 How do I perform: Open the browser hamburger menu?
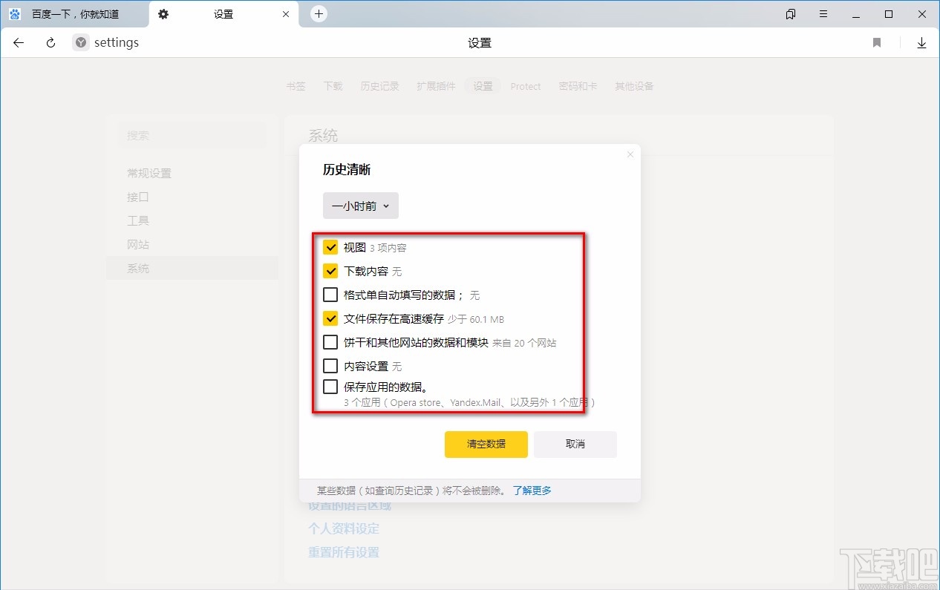[823, 13]
